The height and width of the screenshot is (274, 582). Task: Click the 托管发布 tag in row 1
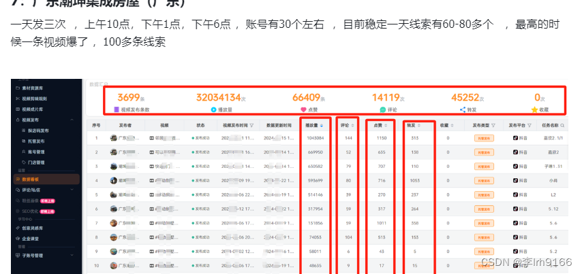(x=484, y=138)
